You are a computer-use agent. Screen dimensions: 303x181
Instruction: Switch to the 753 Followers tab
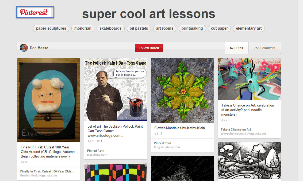(x=264, y=48)
